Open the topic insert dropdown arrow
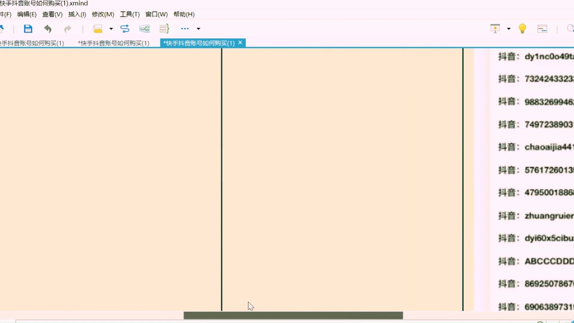This screenshot has height=323, width=574. [x=111, y=29]
